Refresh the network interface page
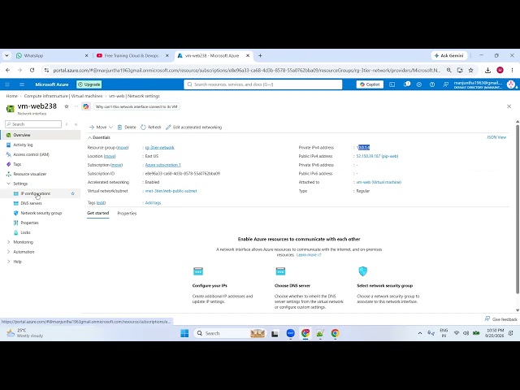The height and width of the screenshot is (390, 520). tap(151, 127)
